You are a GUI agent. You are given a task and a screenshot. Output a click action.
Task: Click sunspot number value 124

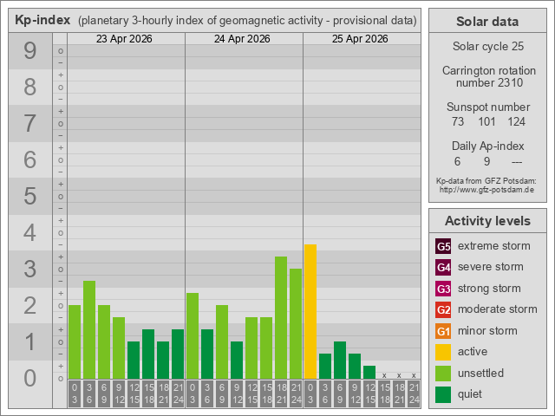(x=517, y=122)
